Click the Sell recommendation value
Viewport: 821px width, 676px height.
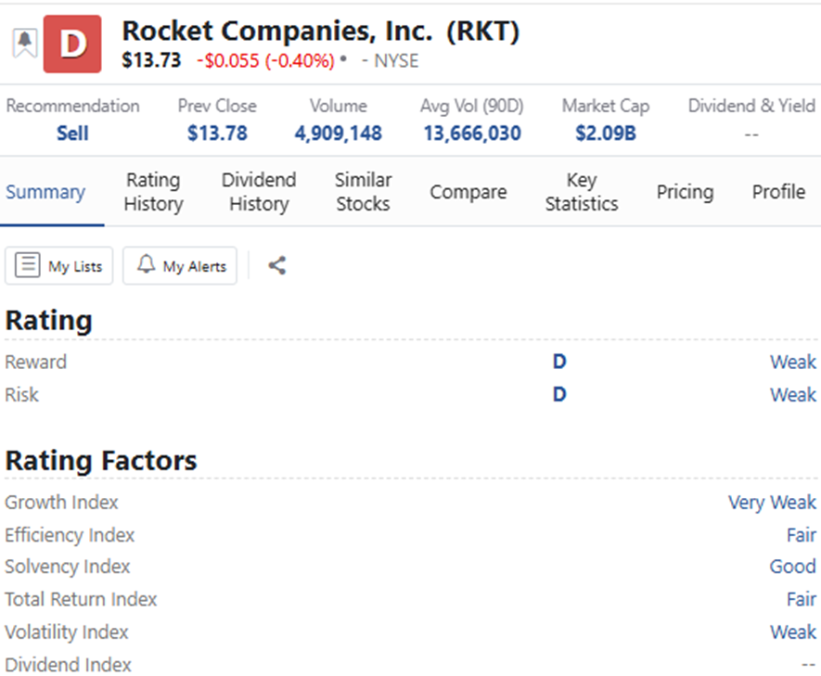click(x=72, y=134)
